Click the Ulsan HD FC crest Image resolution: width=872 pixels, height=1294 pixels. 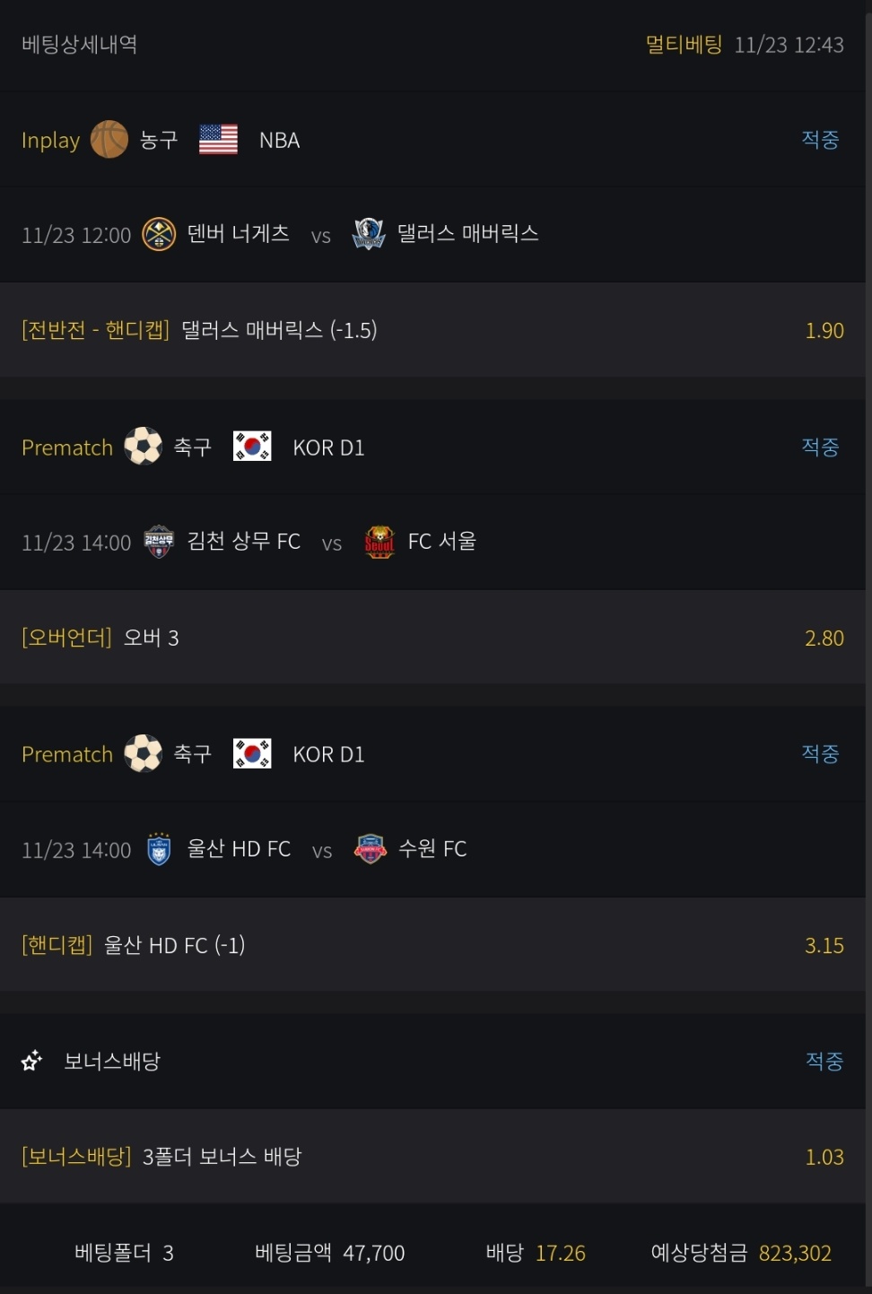[x=159, y=849]
